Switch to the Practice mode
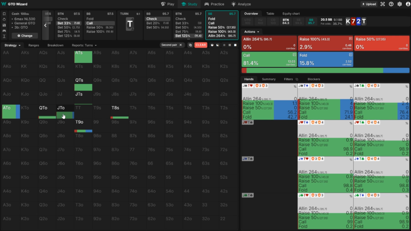This screenshot has width=411, height=231. pyautogui.click(x=214, y=4)
